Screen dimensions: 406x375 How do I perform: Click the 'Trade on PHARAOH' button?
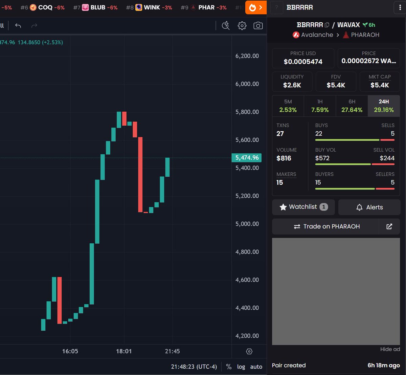(x=327, y=226)
